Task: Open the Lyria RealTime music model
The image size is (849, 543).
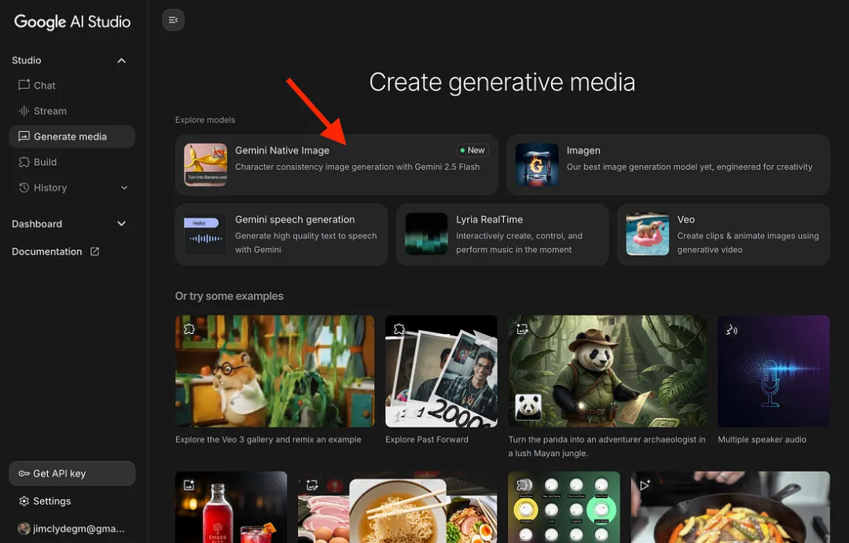Action: pyautogui.click(x=502, y=234)
